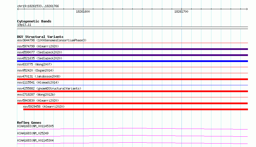Viewport: 256px width, 147px height.
Task: Select the Cytogenetic Bands track title
Action: (x=34, y=21)
